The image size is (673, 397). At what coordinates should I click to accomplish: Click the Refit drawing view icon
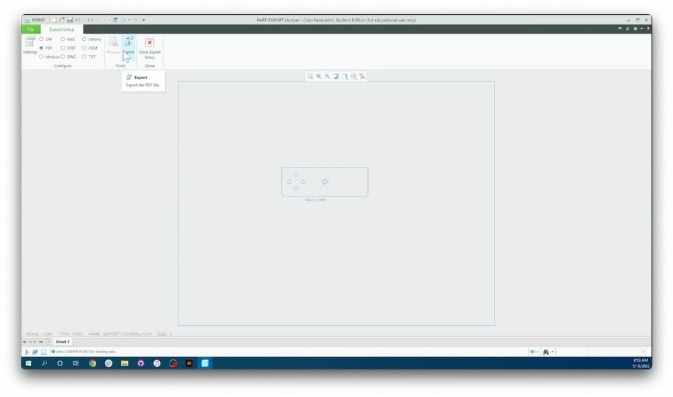pos(310,77)
